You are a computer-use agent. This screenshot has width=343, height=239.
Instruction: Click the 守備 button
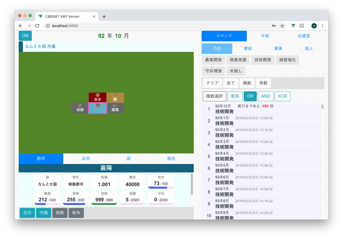click(x=44, y=213)
